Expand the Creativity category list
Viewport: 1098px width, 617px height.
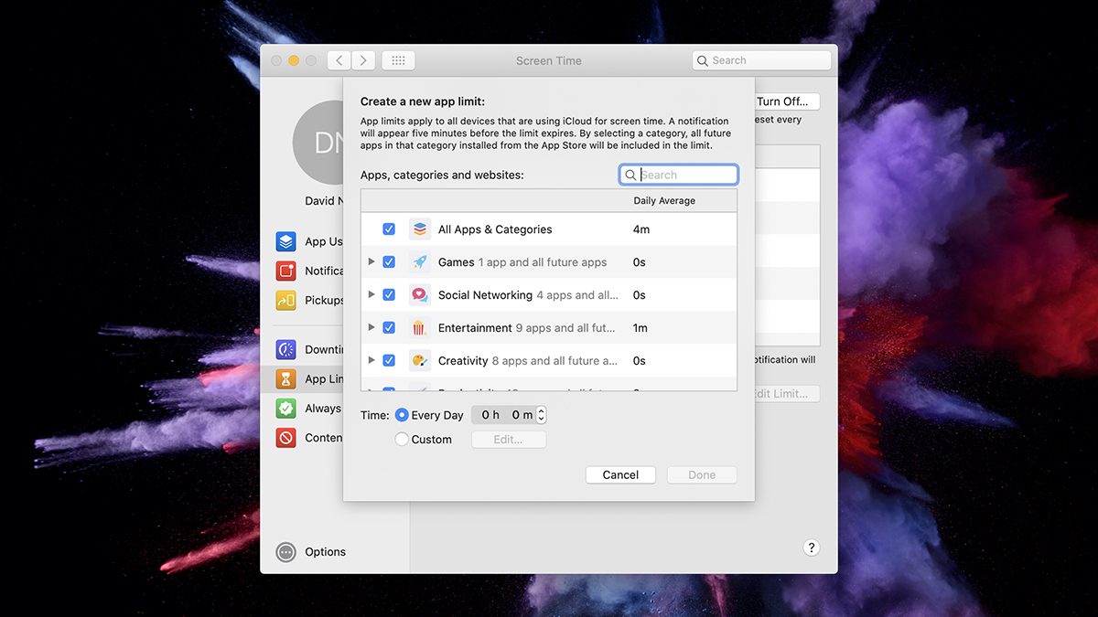pos(371,360)
